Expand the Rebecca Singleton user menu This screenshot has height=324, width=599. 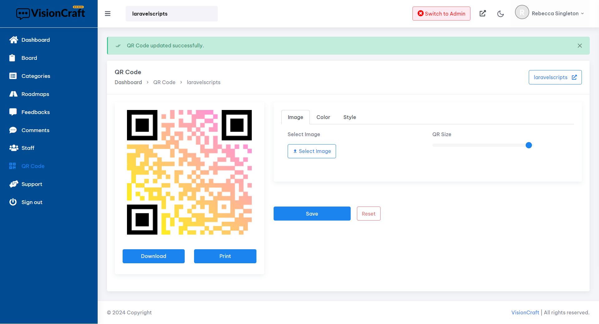pyautogui.click(x=550, y=13)
